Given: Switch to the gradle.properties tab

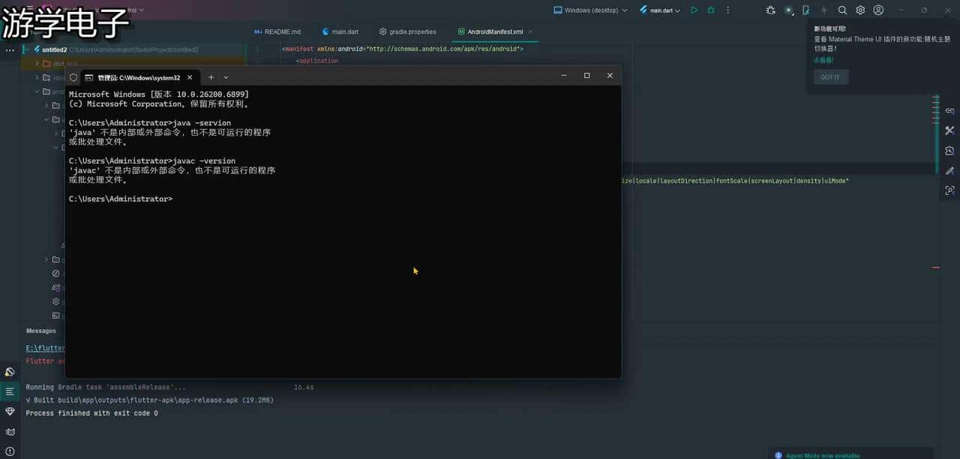Looking at the screenshot, I should click(407, 32).
